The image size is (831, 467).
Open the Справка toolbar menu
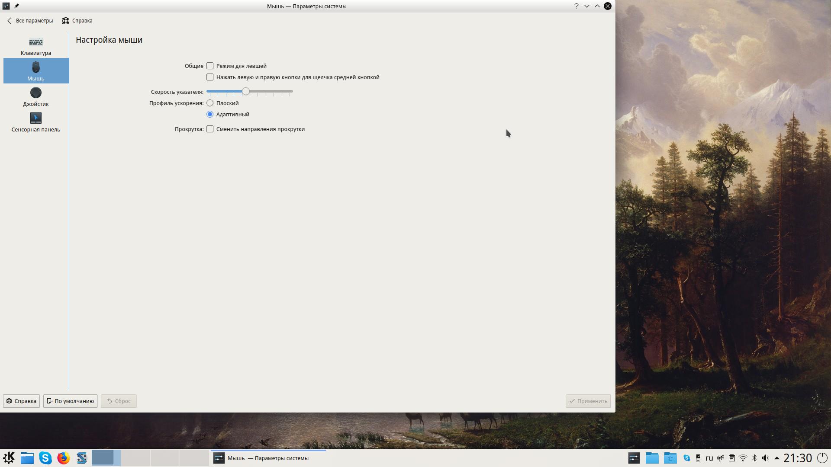(x=77, y=21)
